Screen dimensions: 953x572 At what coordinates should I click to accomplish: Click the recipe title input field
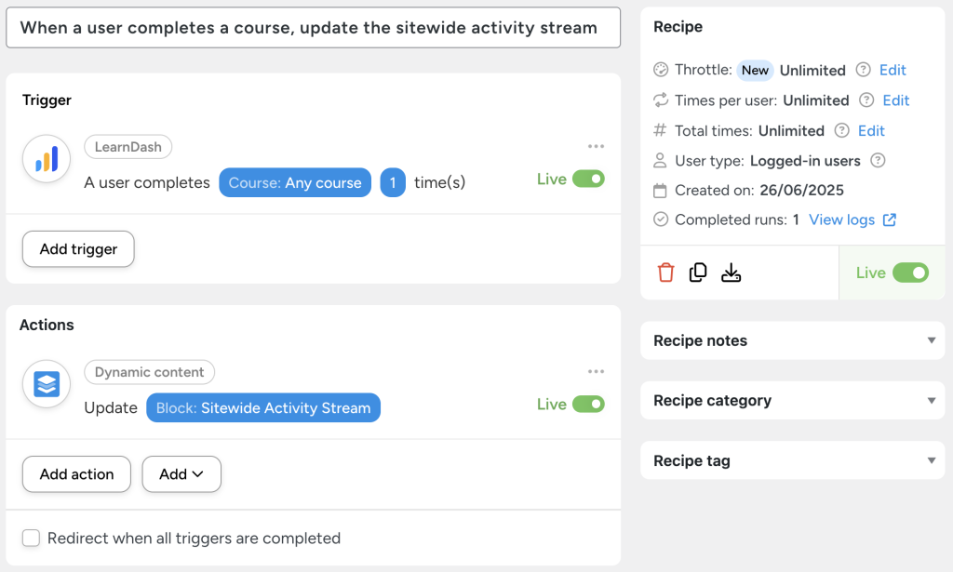[313, 28]
